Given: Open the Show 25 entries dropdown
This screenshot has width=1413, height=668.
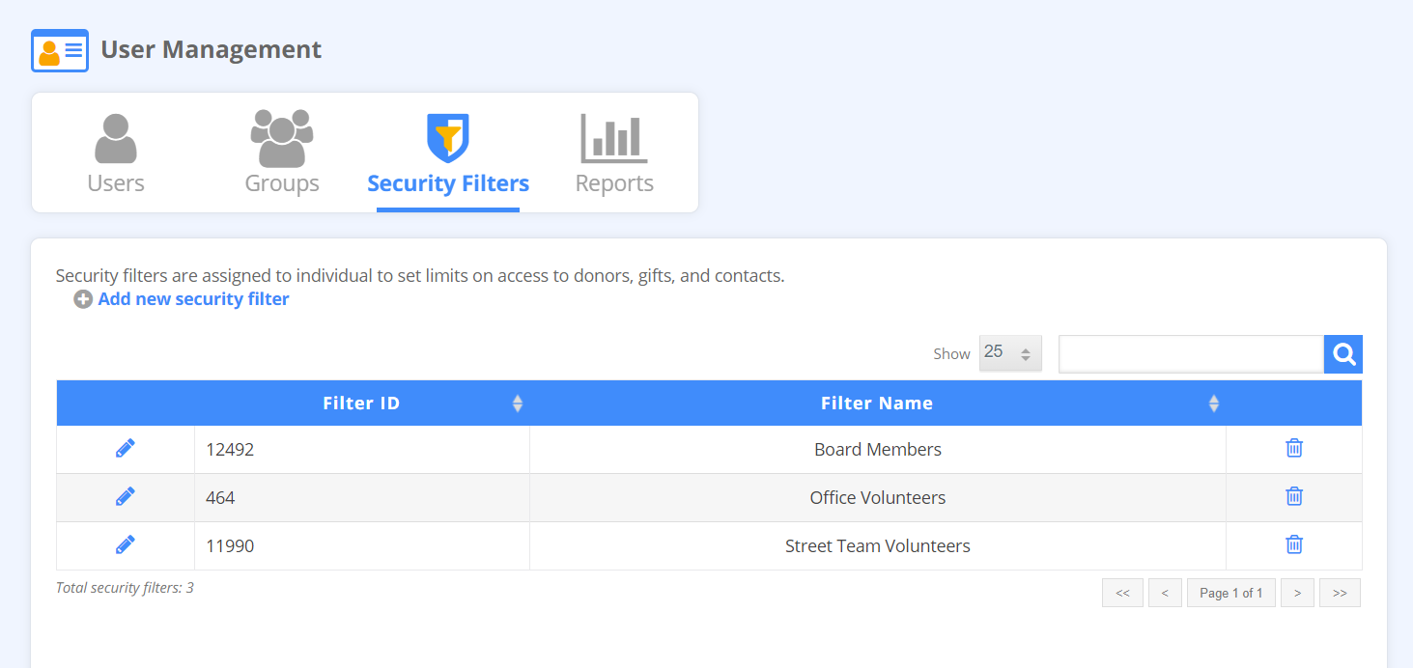Looking at the screenshot, I should 1010,353.
